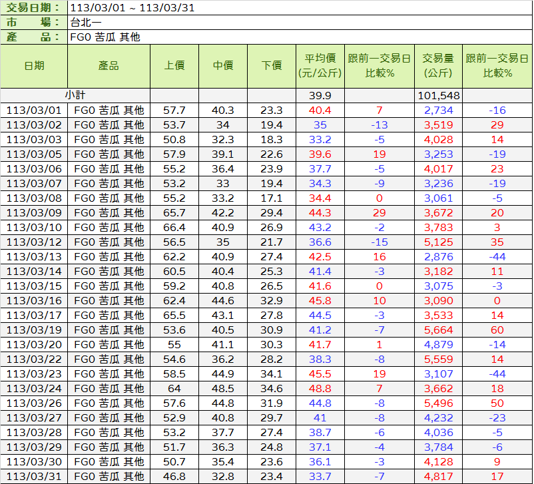Select the 小計 subtotal row label
This screenshot has width=534, height=484.
point(75,96)
